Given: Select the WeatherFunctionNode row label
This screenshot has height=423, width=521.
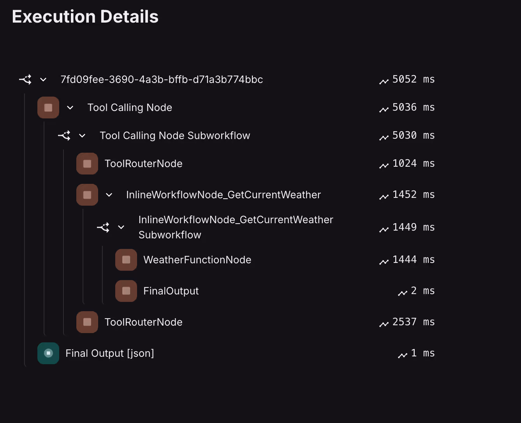Looking at the screenshot, I should point(197,260).
